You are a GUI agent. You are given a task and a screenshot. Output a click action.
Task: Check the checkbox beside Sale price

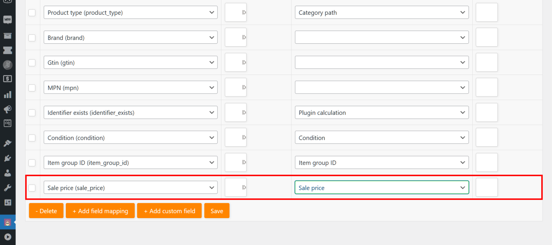(x=32, y=187)
